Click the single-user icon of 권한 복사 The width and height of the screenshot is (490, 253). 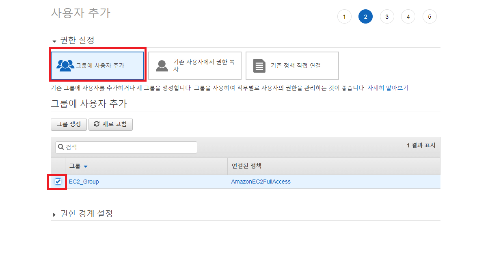click(162, 66)
